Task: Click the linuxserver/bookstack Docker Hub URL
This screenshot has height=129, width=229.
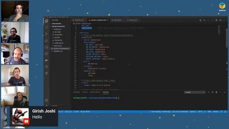Action: click(x=108, y=35)
